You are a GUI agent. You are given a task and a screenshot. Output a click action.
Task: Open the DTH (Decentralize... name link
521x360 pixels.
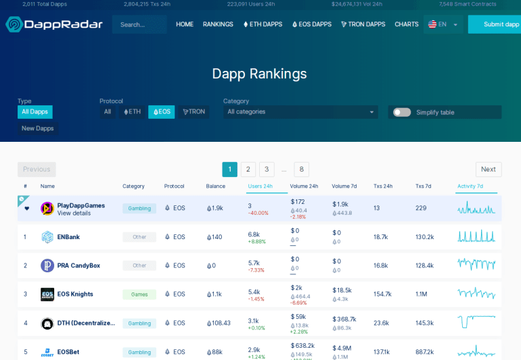coord(86,323)
